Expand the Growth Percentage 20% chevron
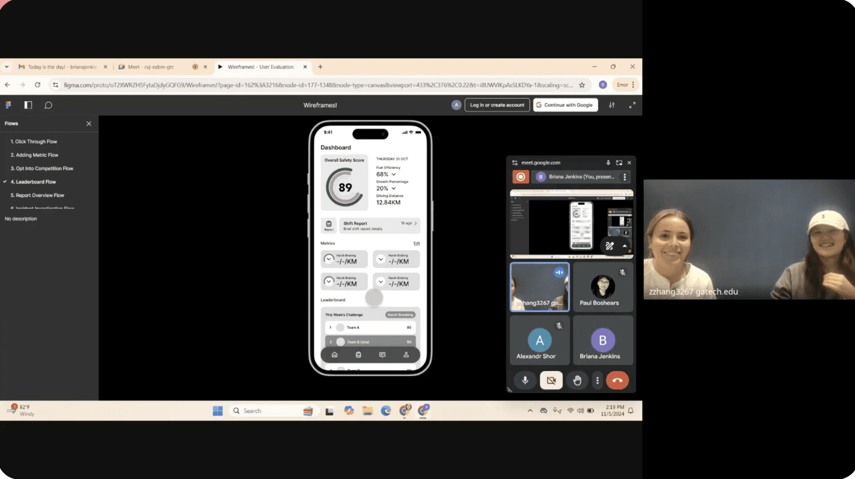This screenshot has height=479, width=855. 393,189
